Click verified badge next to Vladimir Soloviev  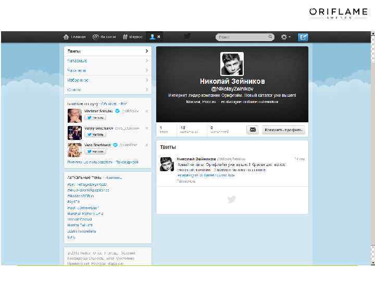tap(117, 111)
